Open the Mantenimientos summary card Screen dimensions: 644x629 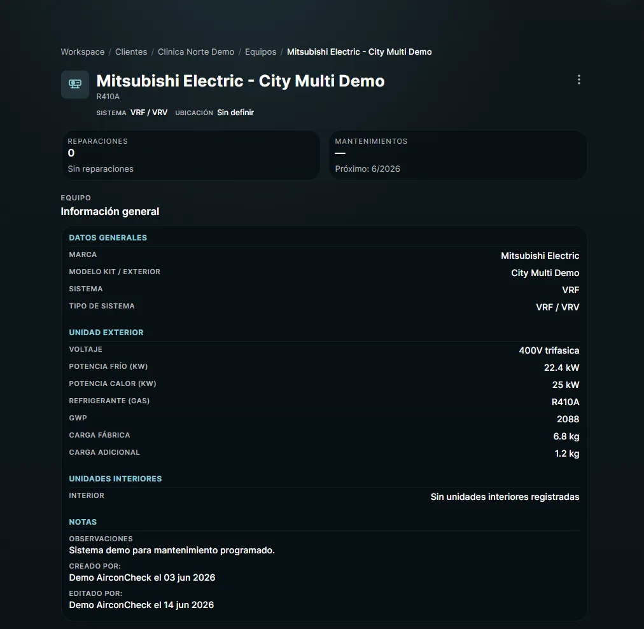coord(458,155)
